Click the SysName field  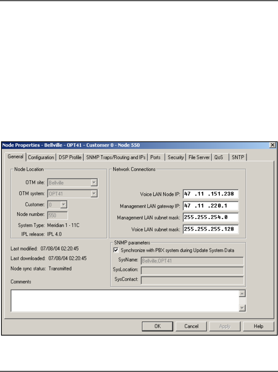tap(192, 261)
